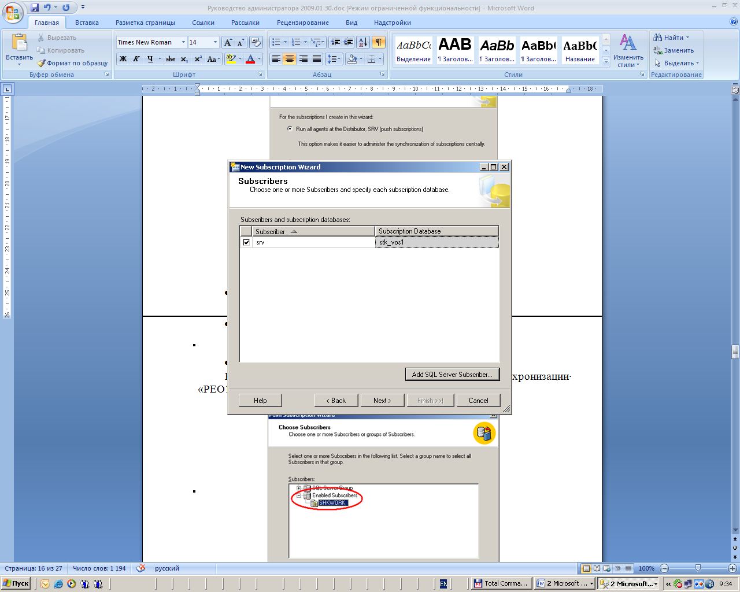Open the Ссылки ribbon tab
Screen dimensions: 740x592
pos(203,23)
